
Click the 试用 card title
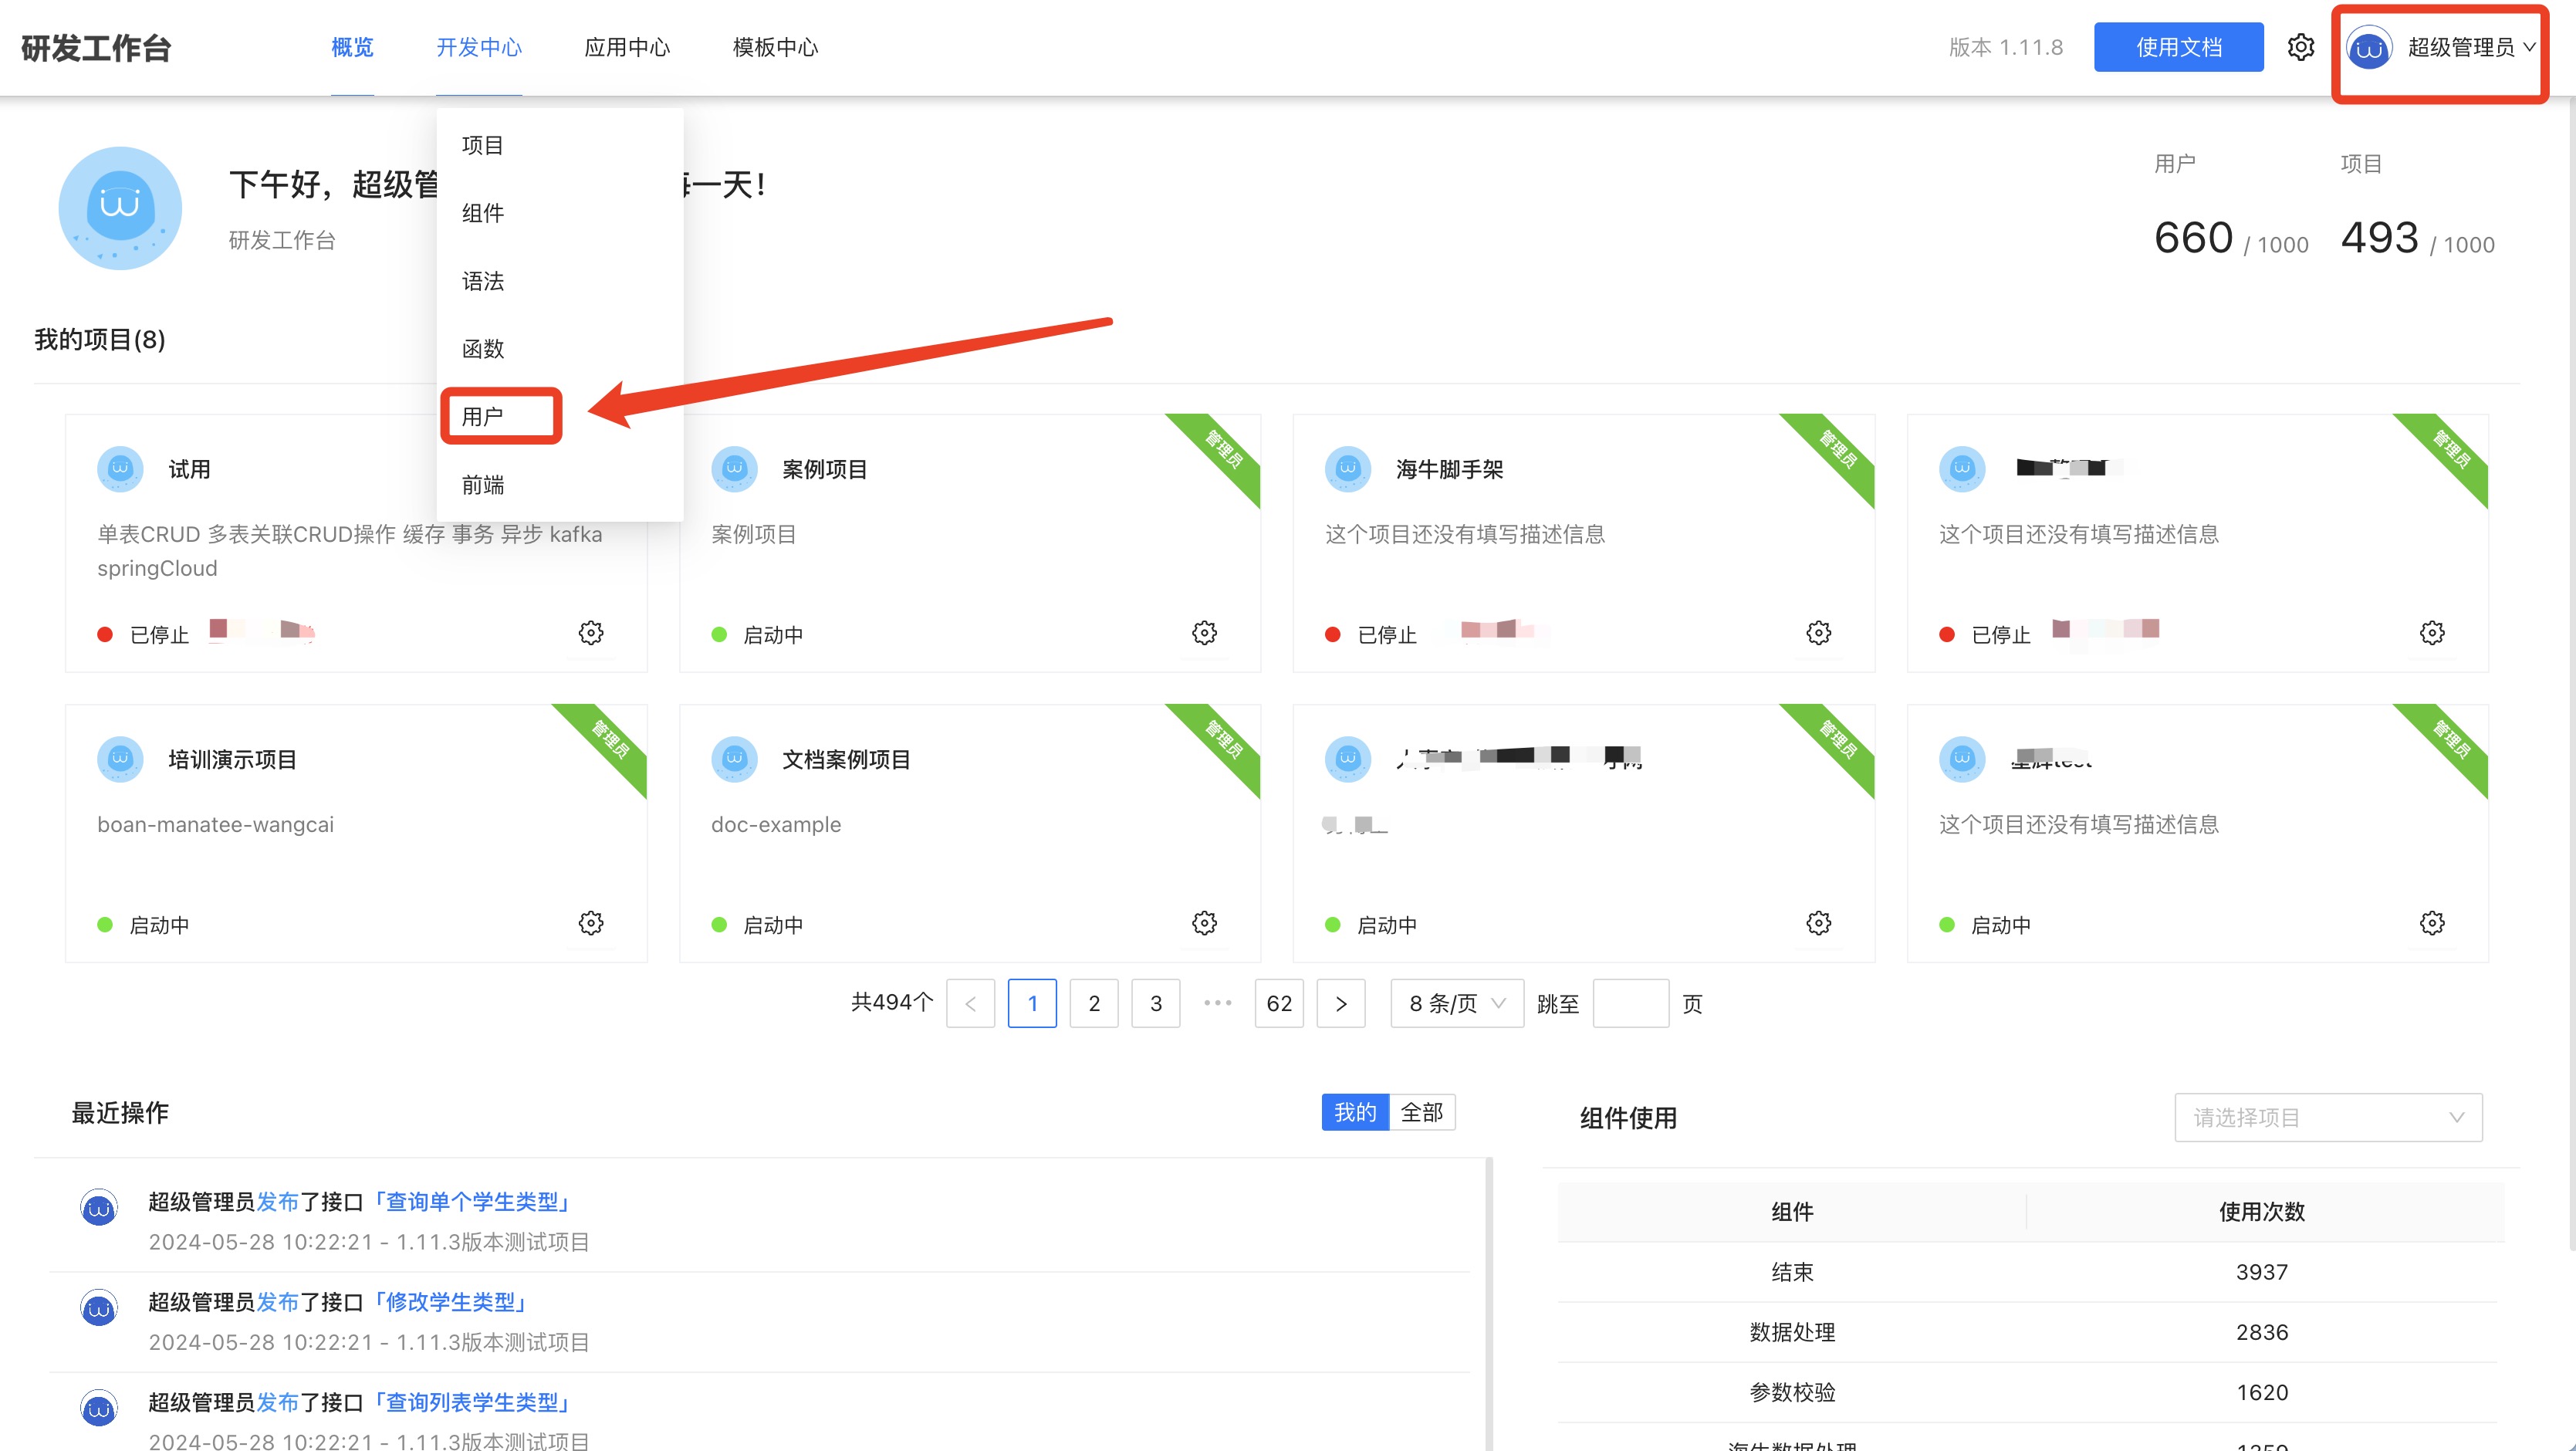pos(189,469)
